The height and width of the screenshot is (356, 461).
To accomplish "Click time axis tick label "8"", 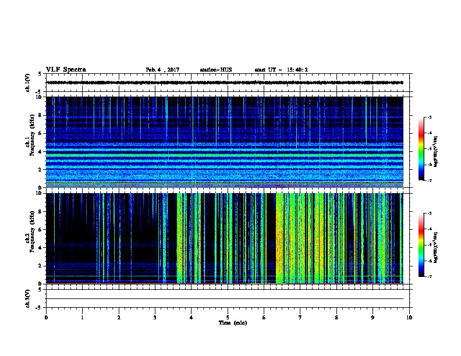I will point(336,318).
